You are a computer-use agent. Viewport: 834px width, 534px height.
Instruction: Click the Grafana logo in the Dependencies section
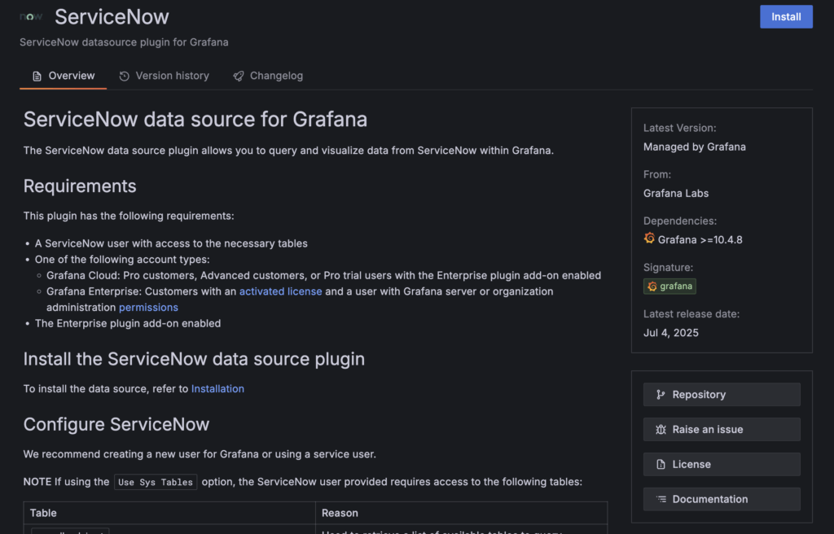[649, 239]
